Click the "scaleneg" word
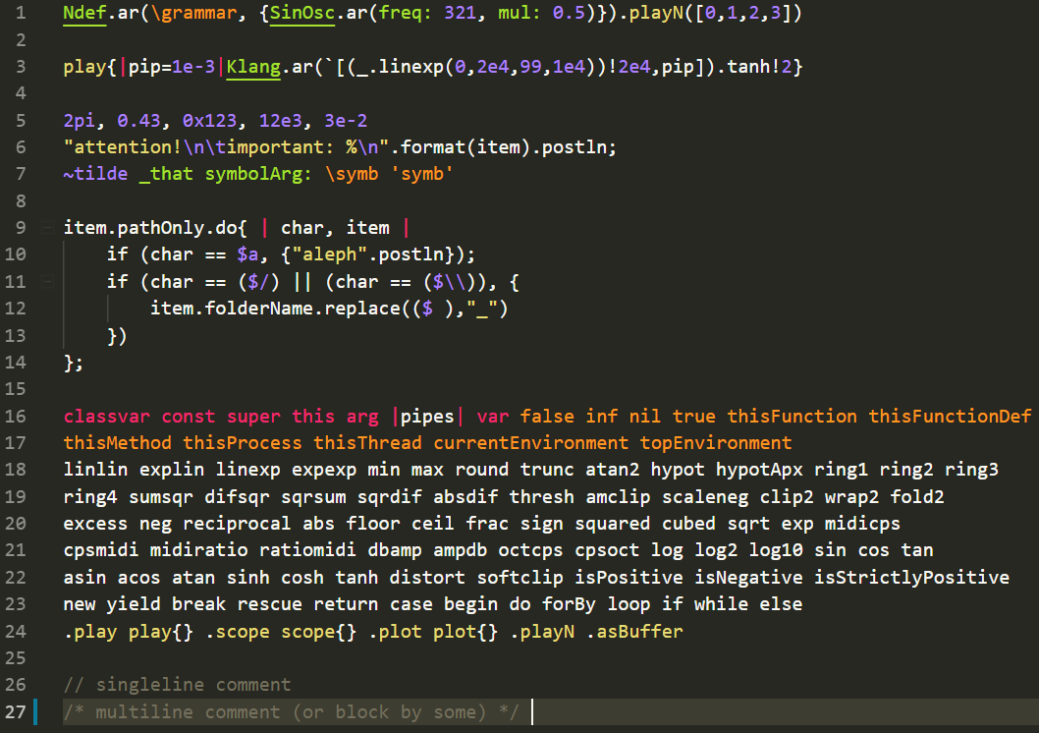 tap(705, 496)
